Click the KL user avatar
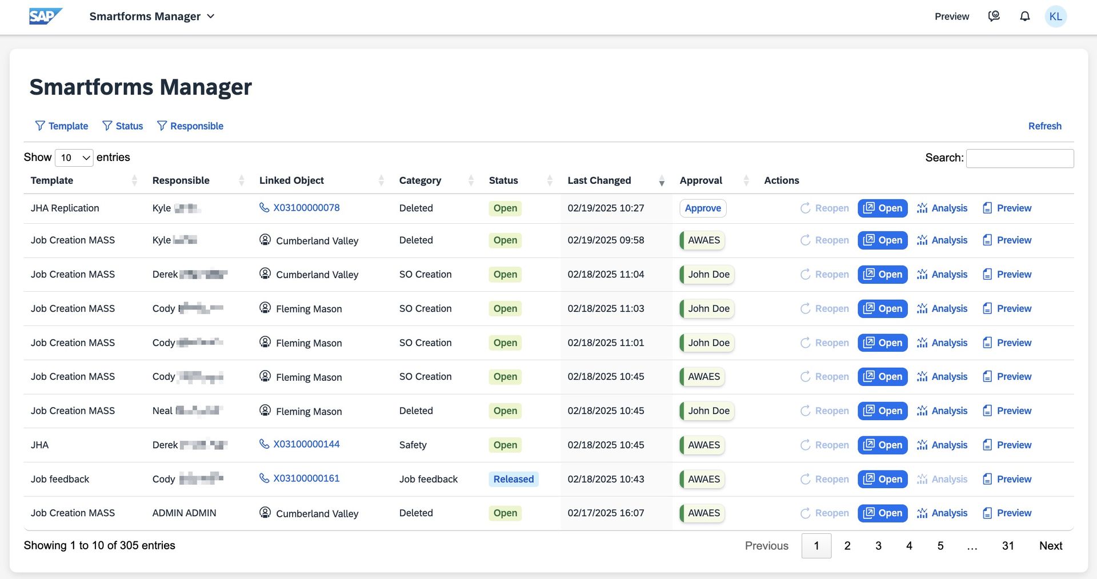 coord(1055,17)
